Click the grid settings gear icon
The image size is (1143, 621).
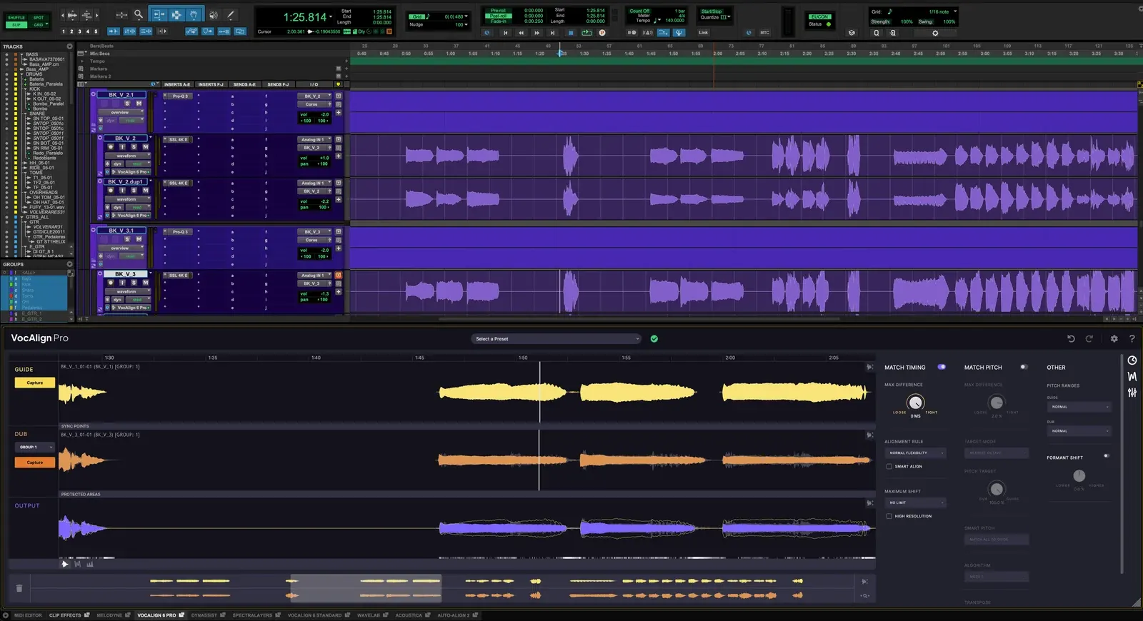935,33
